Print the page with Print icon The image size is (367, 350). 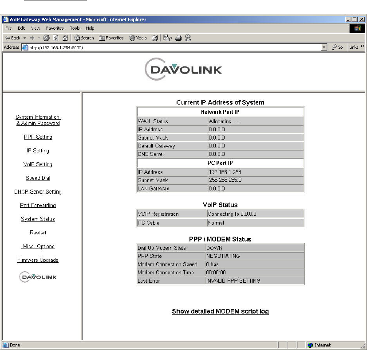178,38
